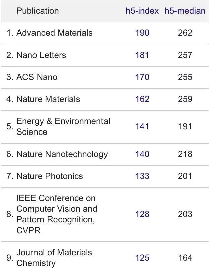
Task: Select the Nano Letters publication name
Action: [41, 55]
